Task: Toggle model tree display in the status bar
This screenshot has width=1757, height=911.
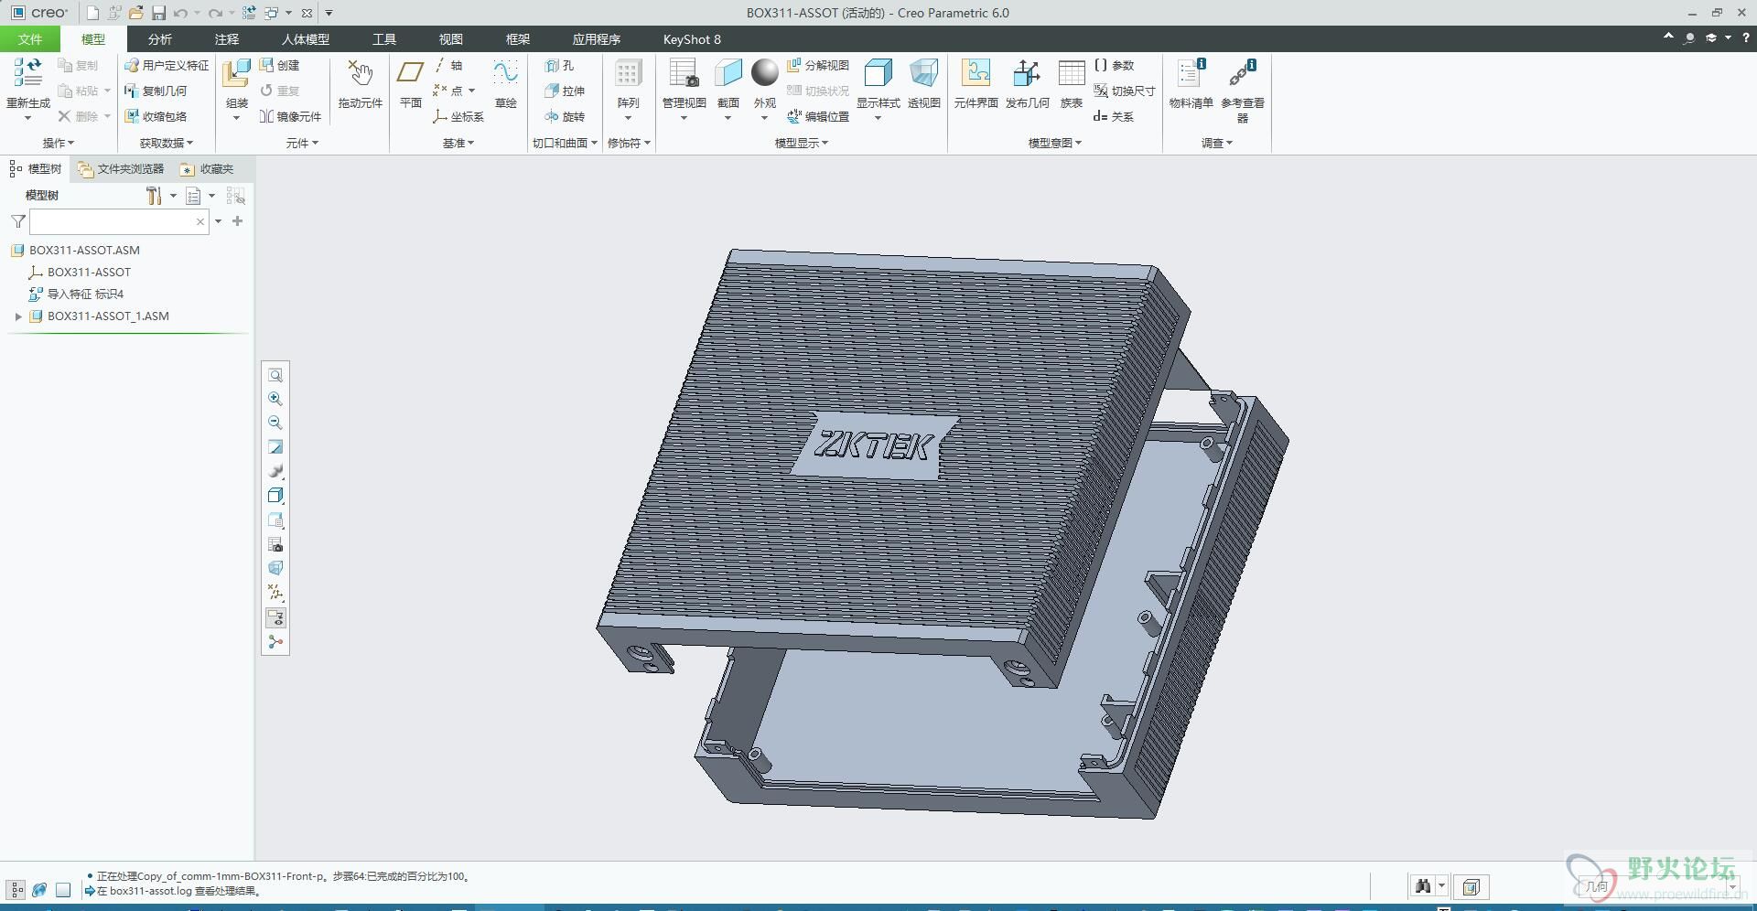Action: pos(16,889)
